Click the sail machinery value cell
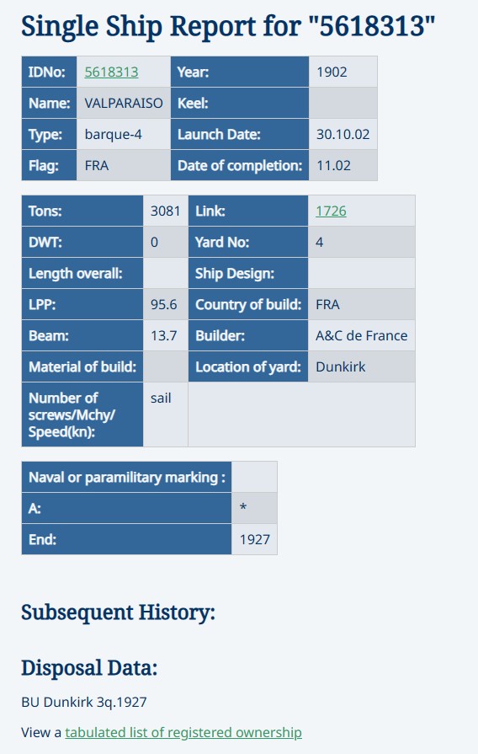 point(165,414)
